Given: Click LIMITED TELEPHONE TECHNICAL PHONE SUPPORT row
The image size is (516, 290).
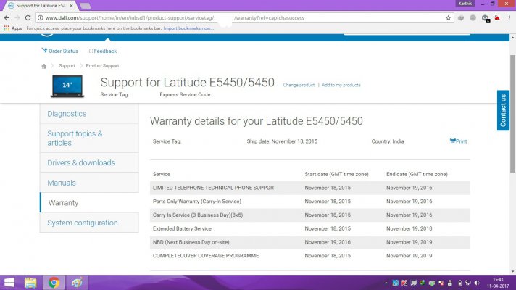Looking at the screenshot, I should pos(309,188).
